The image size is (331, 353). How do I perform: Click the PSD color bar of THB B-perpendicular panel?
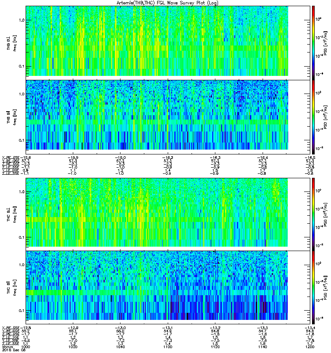(313, 43)
